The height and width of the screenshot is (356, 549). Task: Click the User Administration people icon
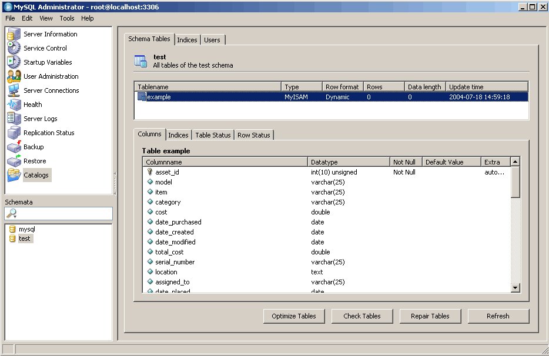pos(14,76)
